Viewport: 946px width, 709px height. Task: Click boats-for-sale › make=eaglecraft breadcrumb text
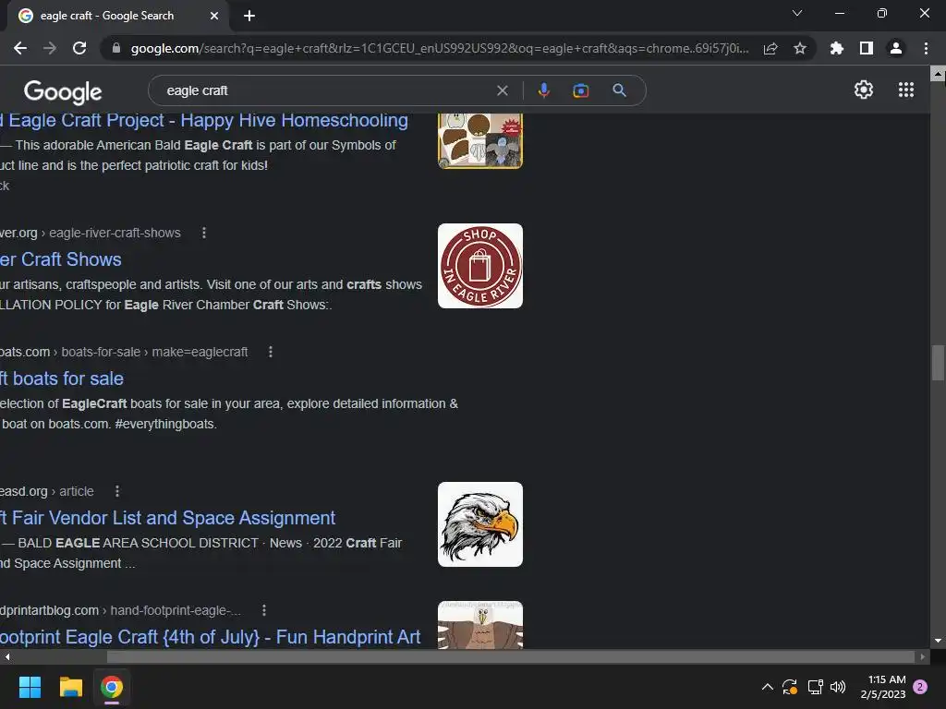pos(154,352)
